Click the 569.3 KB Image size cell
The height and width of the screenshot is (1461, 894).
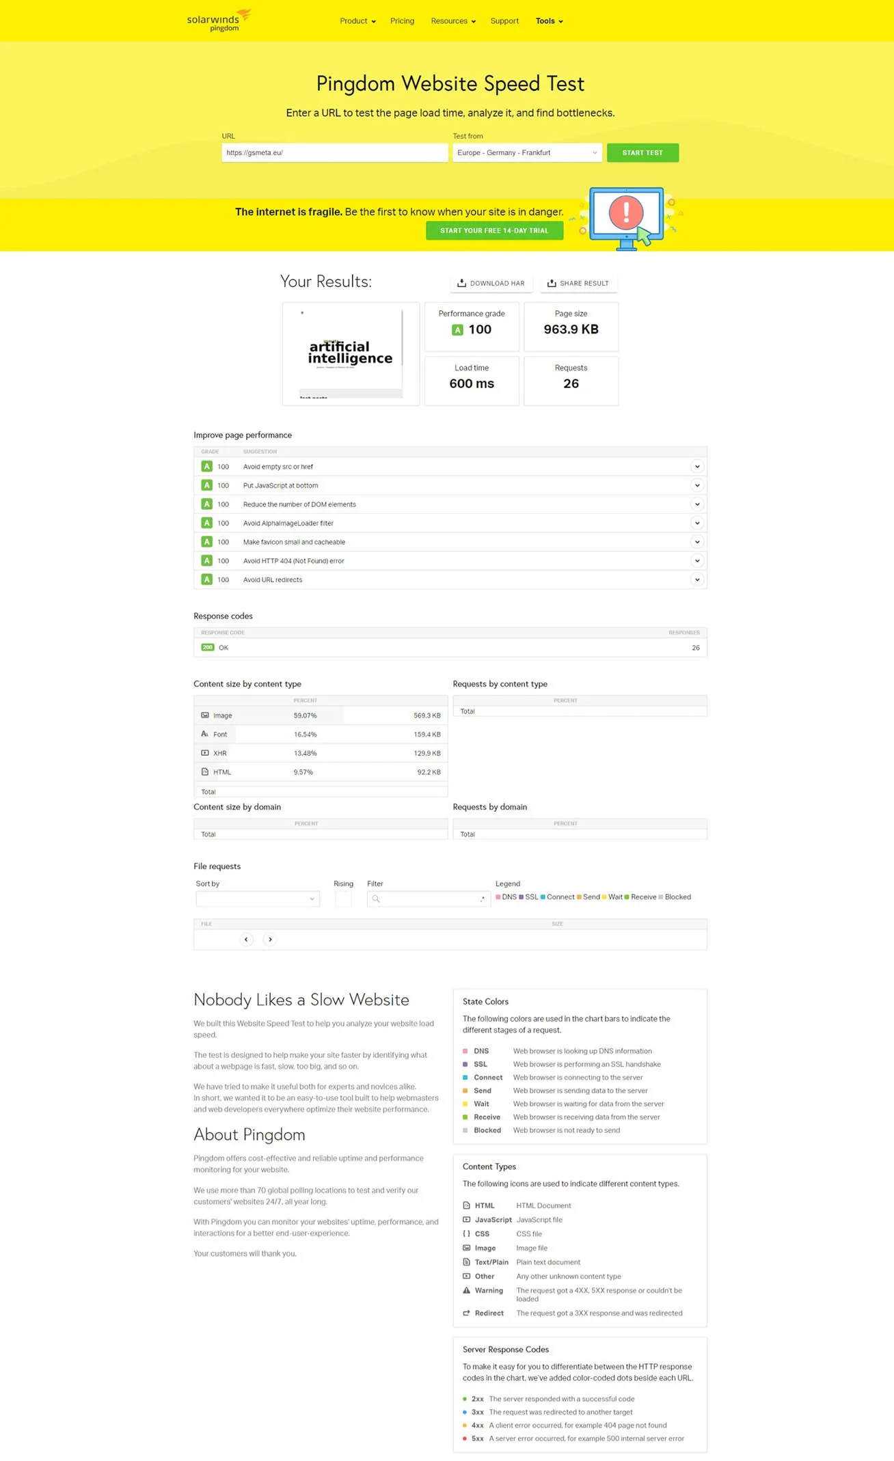(426, 715)
